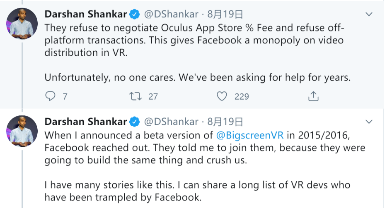Click the @DShankar handle on the first tweet
Image resolution: width=392 pixels, height=208 pixels.
(171, 15)
